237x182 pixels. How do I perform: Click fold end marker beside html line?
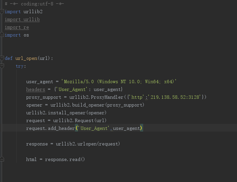click(2, 159)
